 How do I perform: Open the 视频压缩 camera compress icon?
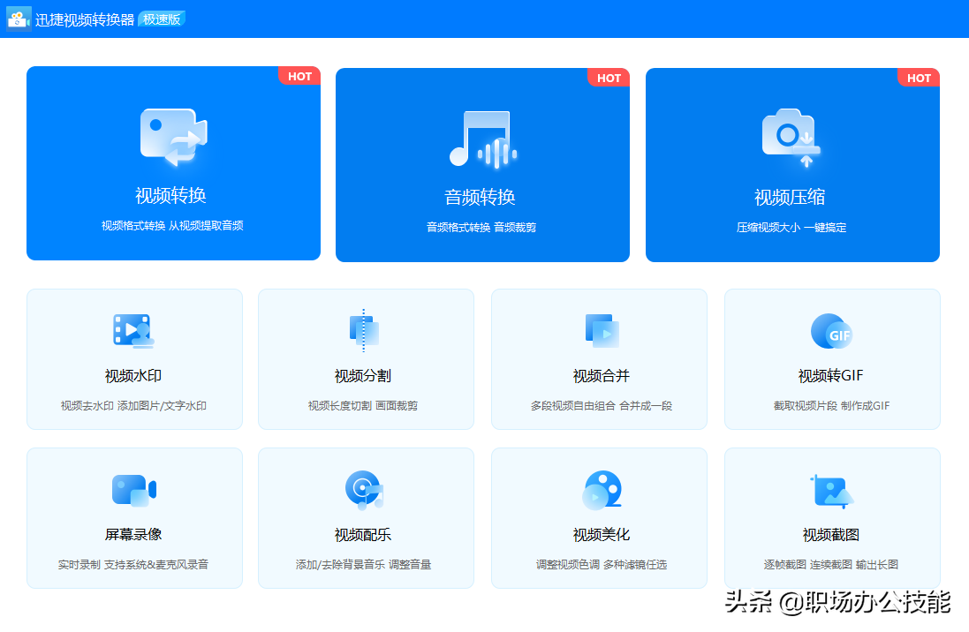click(791, 138)
